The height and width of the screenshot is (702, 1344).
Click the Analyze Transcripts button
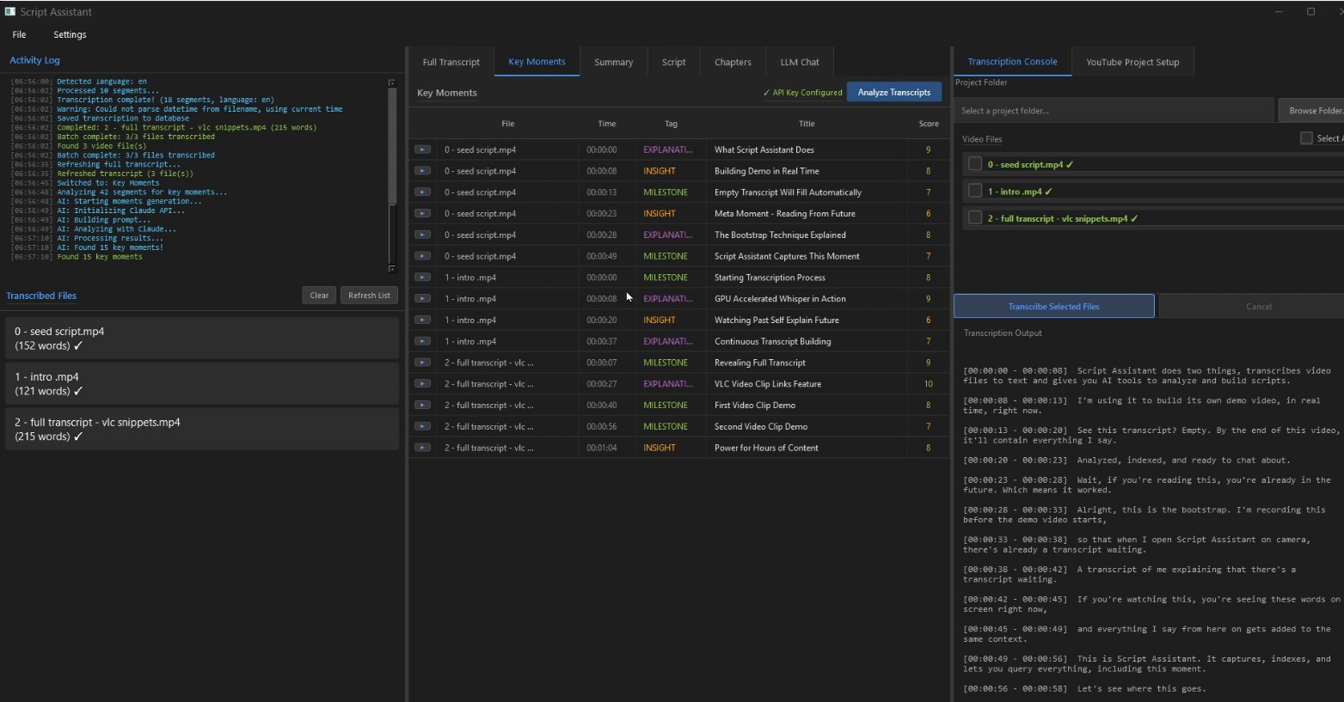[x=893, y=92]
